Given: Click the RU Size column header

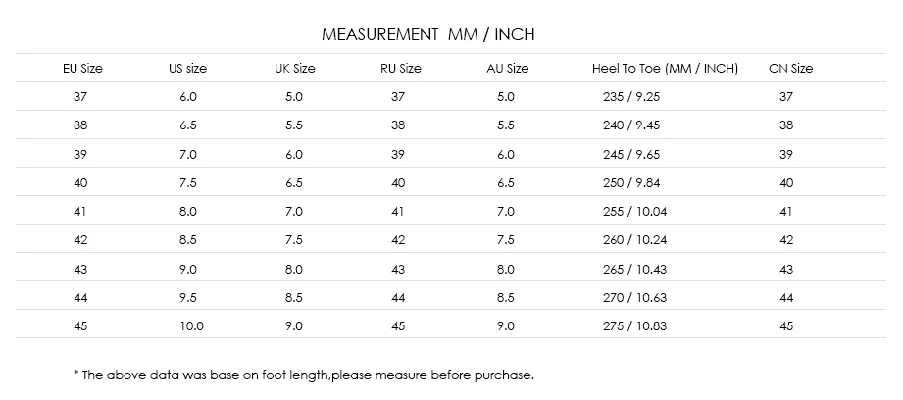Looking at the screenshot, I should pos(401,68).
